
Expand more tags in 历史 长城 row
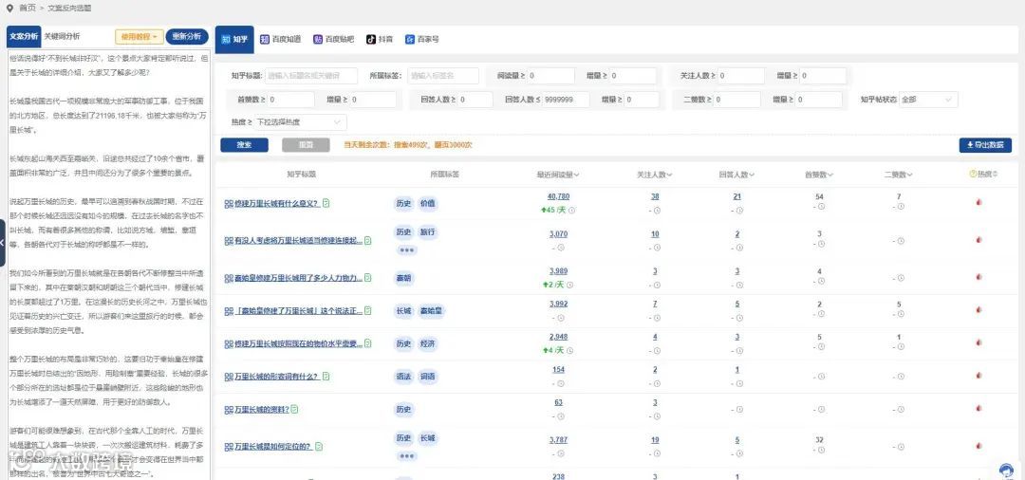(x=406, y=456)
